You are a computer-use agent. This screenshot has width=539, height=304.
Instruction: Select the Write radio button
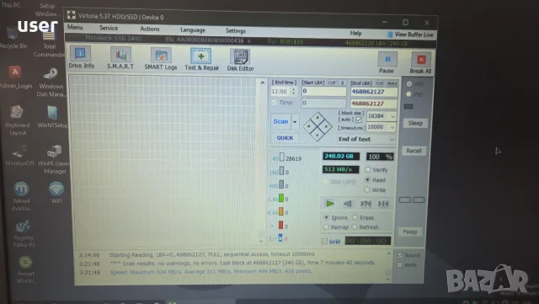367,189
